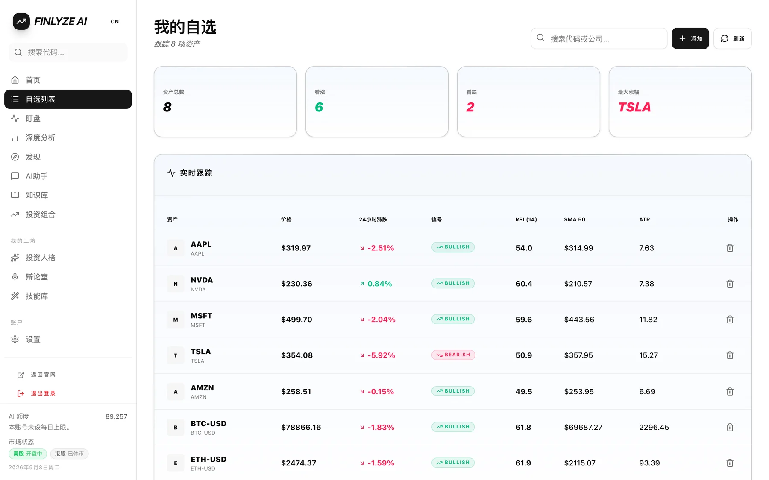The height and width of the screenshot is (480, 769).
Task: Delete BTC-USD row via trash icon
Action: (730, 427)
